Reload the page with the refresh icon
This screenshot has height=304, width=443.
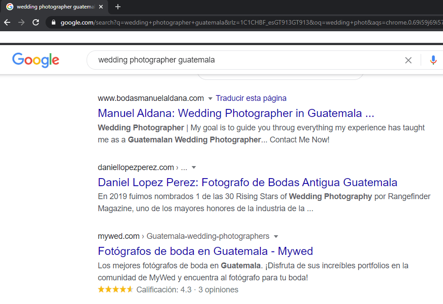[x=36, y=22]
